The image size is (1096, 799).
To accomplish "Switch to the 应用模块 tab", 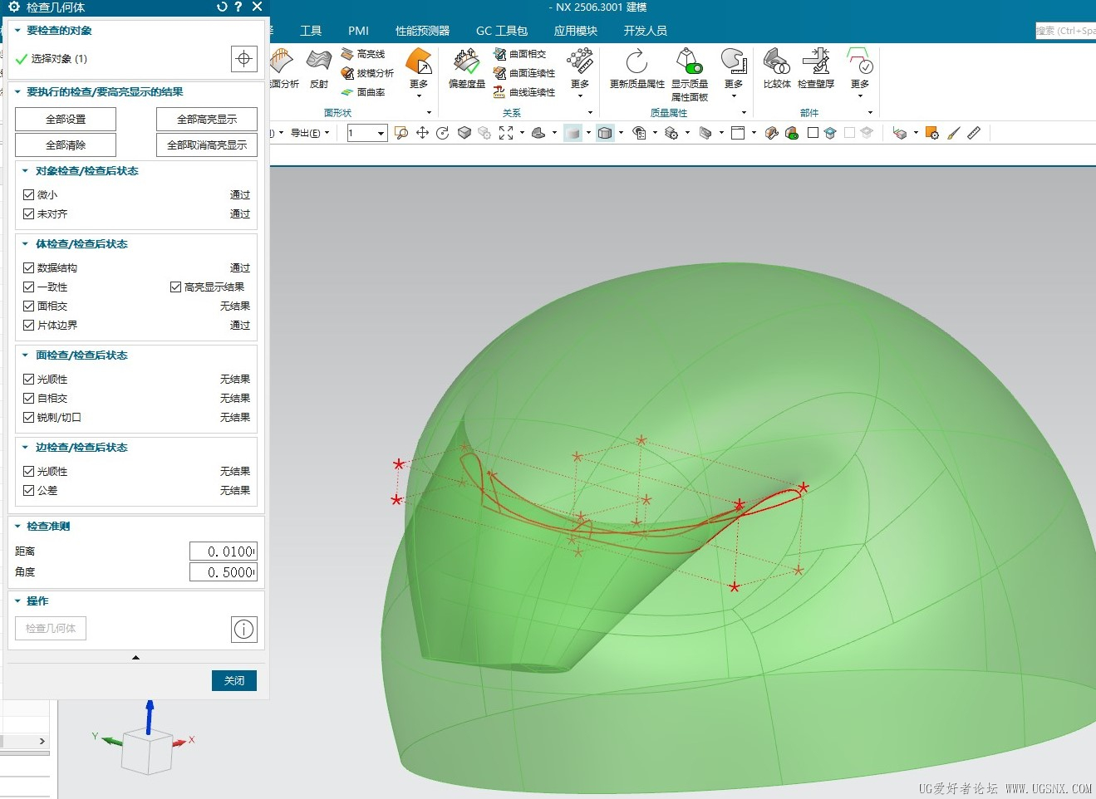I will (x=575, y=31).
